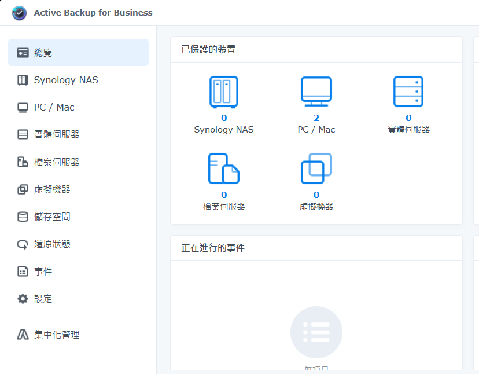Click the PC / Mac monitor sidebar icon
The height and width of the screenshot is (374, 479).
pos(23,107)
